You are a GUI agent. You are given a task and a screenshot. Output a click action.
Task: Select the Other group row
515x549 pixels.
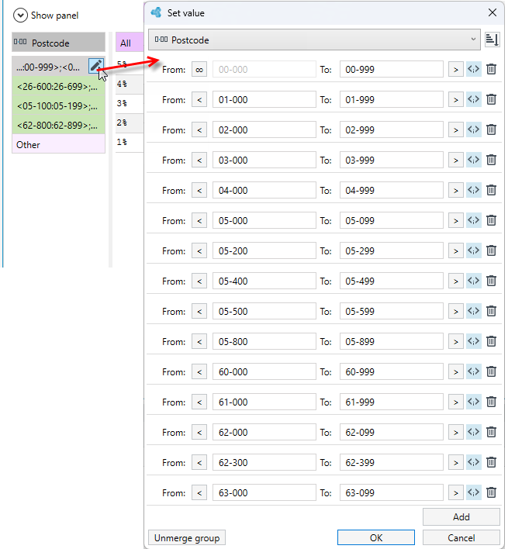(58, 144)
